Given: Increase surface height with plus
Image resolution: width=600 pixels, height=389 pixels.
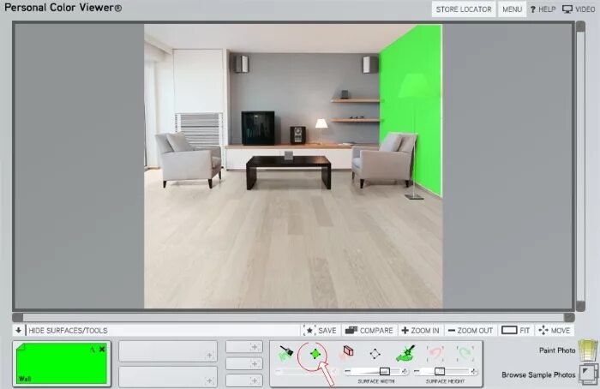Looking at the screenshot, I should [474, 371].
